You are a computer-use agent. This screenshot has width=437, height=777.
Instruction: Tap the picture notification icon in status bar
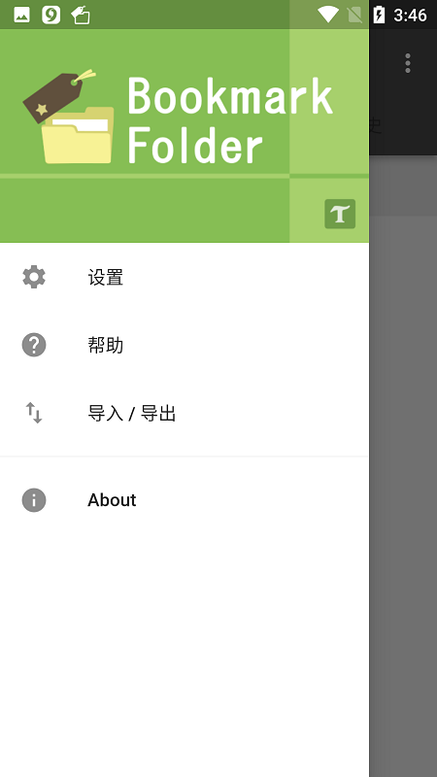[21, 15]
